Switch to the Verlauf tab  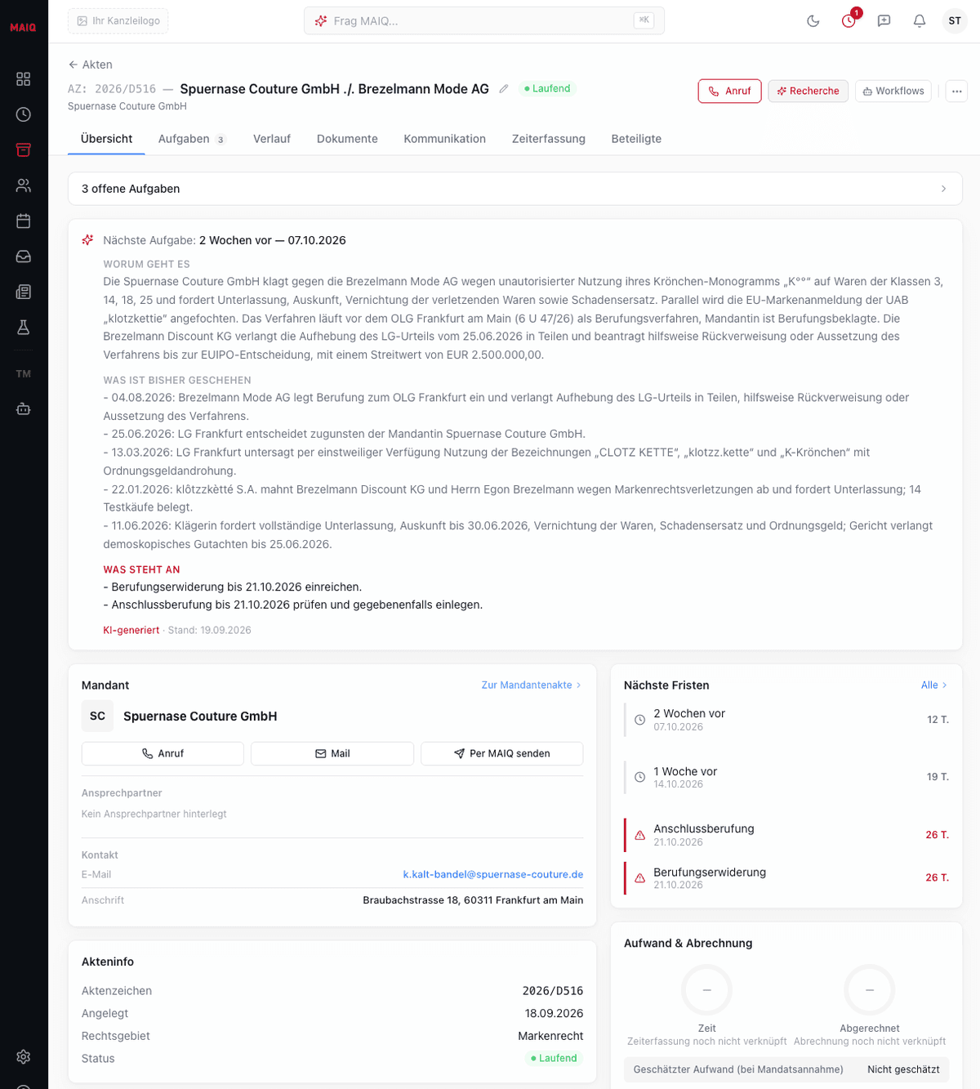click(272, 139)
